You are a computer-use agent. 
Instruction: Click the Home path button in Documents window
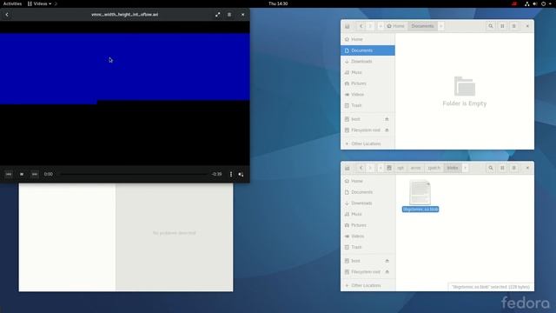(396, 26)
